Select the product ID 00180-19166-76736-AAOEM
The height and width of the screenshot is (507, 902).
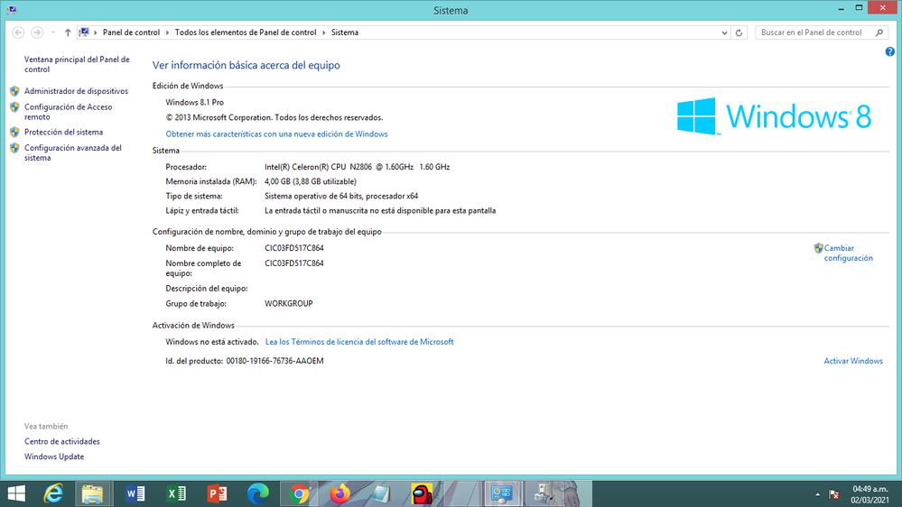[275, 361]
